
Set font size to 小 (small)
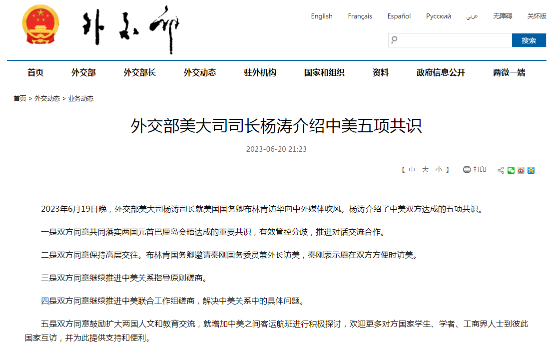439,170
